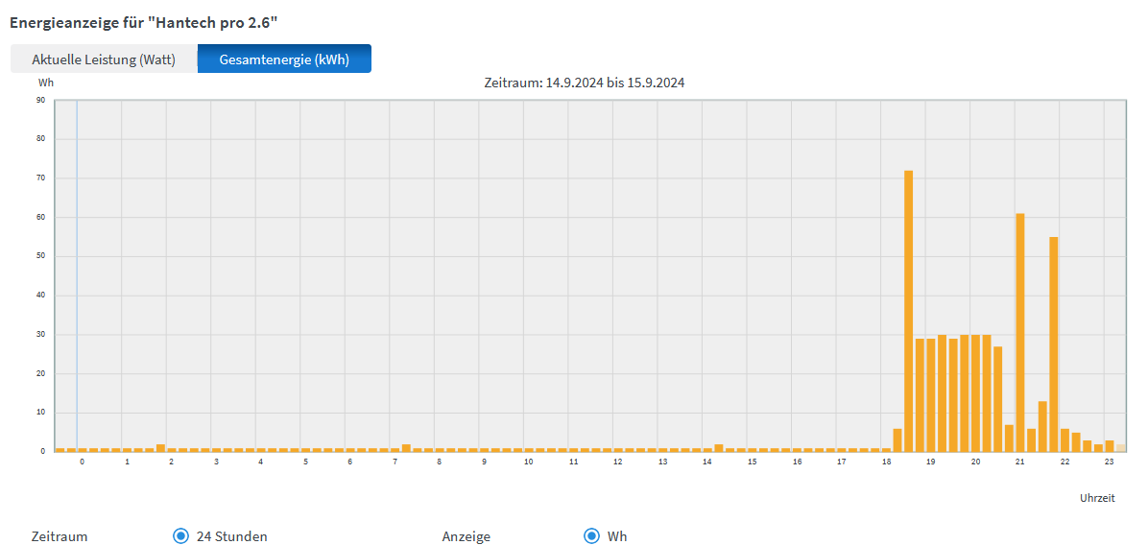This screenshot has width=1148, height=545.
Task: Click the 6 Wh bar just before the 72 Wh peak
Action: tap(897, 439)
